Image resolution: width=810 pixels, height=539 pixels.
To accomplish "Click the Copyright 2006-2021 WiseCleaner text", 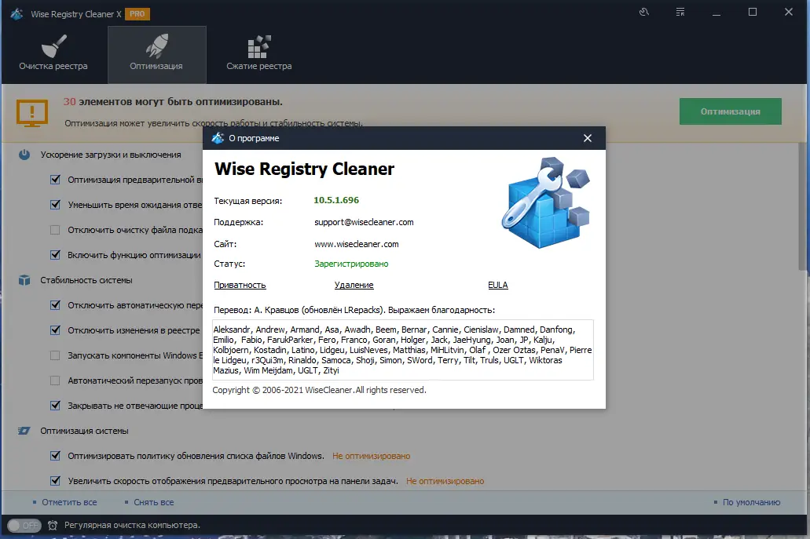I will point(319,390).
